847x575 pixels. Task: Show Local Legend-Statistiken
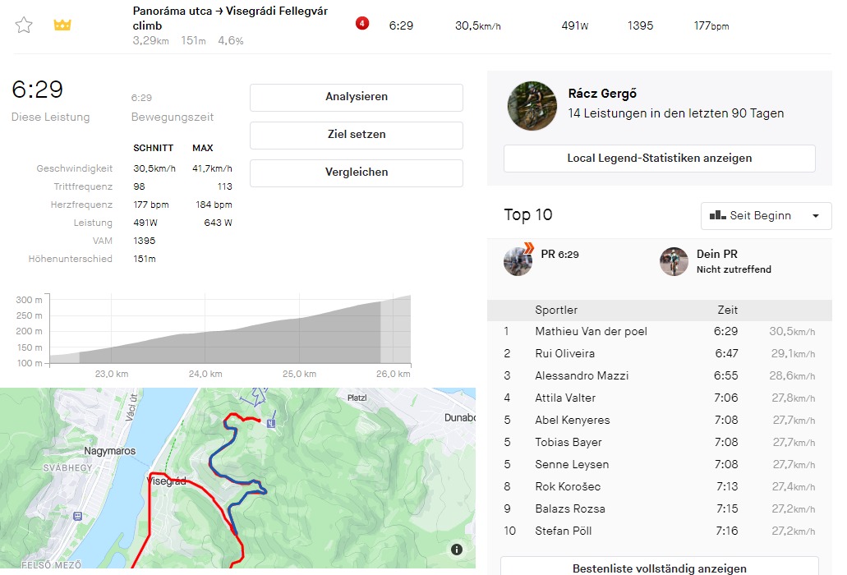tap(659, 159)
